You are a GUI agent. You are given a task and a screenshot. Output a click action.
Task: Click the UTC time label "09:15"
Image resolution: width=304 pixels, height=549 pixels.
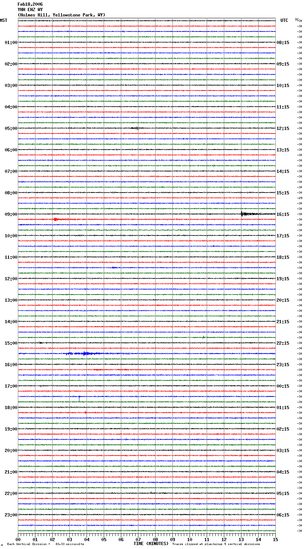coord(283,64)
